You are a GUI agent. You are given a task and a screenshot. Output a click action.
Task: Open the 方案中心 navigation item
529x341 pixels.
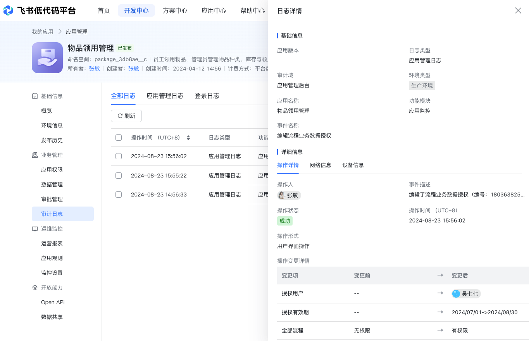pyautogui.click(x=175, y=10)
